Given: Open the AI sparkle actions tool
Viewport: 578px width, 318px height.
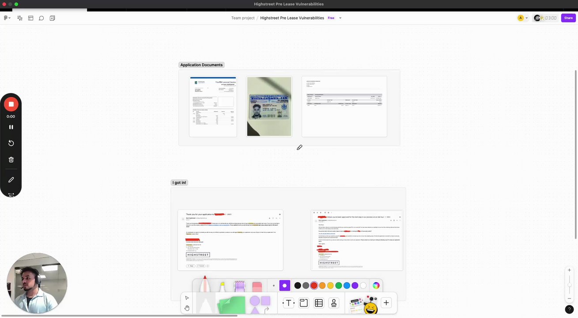Looking at the screenshot, I should [20, 18].
